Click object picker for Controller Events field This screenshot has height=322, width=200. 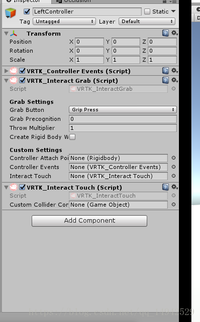[174, 167]
